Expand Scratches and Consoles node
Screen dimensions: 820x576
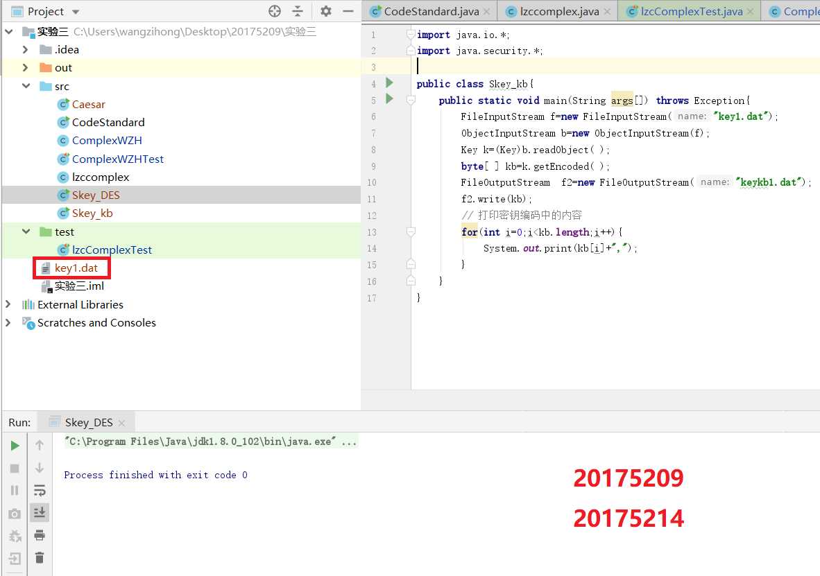coord(8,322)
